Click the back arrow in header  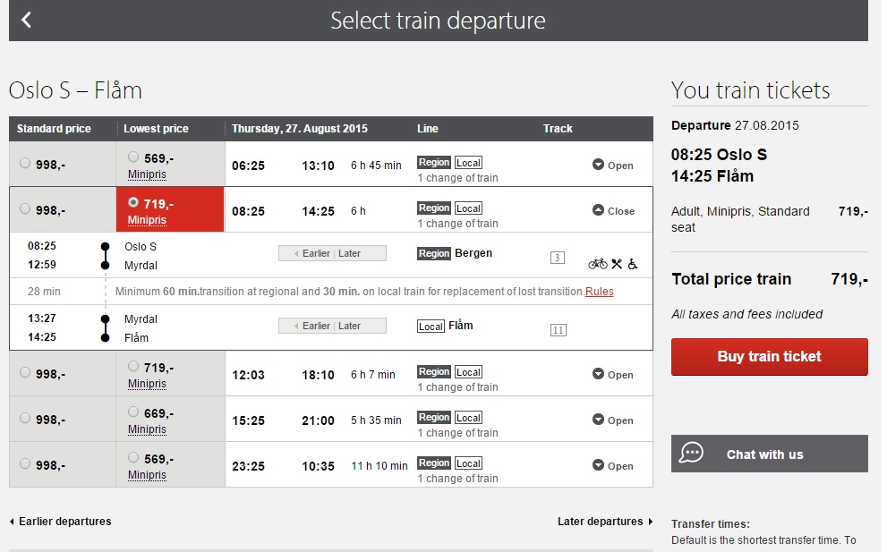(27, 20)
